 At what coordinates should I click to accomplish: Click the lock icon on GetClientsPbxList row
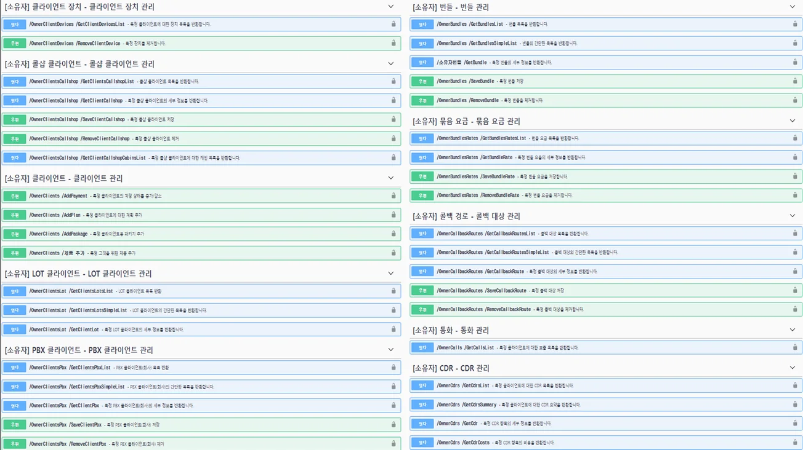(x=393, y=367)
